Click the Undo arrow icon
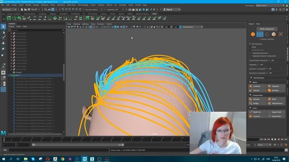289x162 pixels. pos(33,9)
